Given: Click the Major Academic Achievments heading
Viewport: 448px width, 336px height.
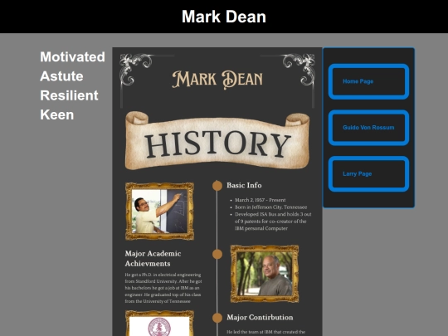Looking at the screenshot, I should pyautogui.click(x=153, y=258).
